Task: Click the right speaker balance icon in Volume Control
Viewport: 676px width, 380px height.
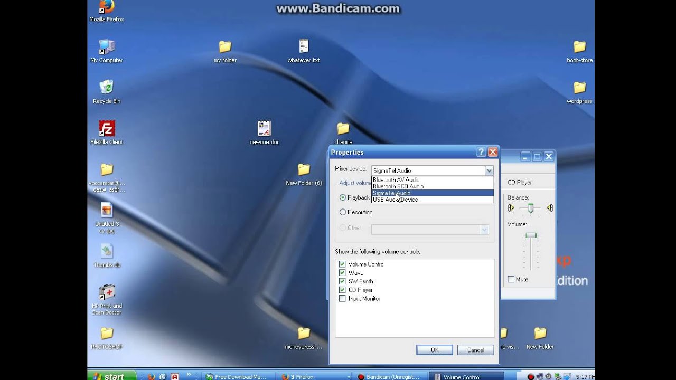Action: tap(550, 208)
